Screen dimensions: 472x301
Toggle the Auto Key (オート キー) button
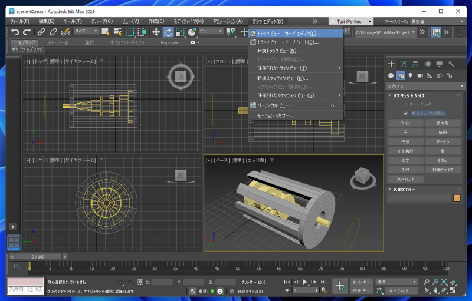(360, 282)
